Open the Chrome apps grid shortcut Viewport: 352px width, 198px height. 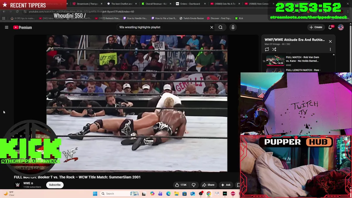click(4, 18)
